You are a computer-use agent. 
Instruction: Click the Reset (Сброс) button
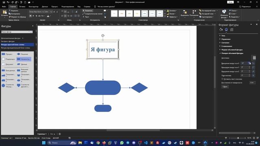tap(225, 87)
